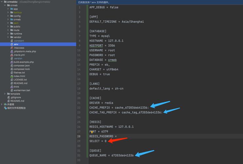
Task: Expand the template folder
Action: click(5, 94)
